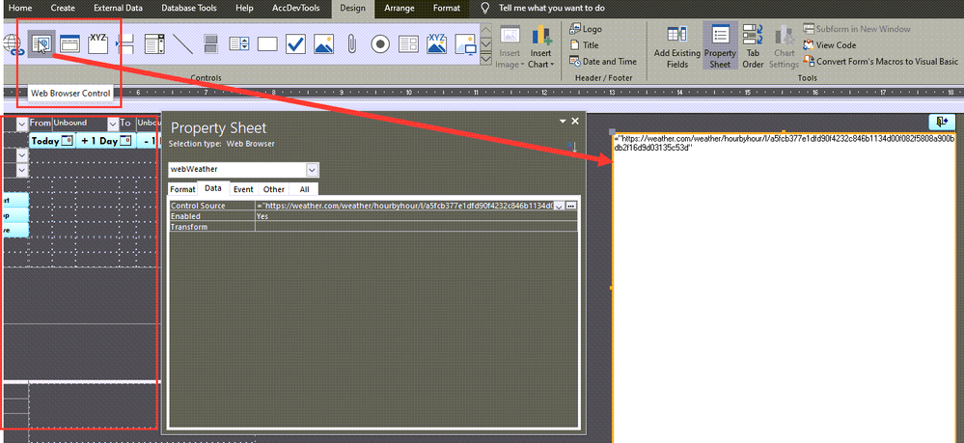The image size is (964, 443).
Task: Close the Property Sheet pane
Action: tap(575, 122)
